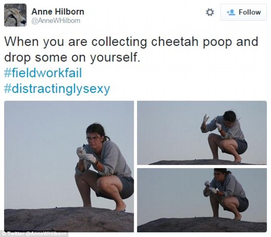Click Anne Hilborn's cheetah profile avatar
The width and height of the screenshot is (271, 237).
point(15,15)
